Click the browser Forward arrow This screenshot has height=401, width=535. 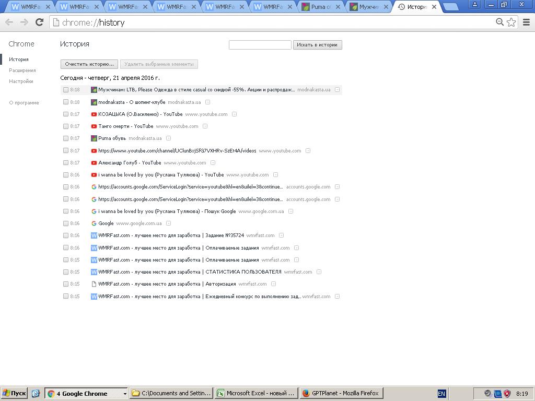[x=24, y=22]
